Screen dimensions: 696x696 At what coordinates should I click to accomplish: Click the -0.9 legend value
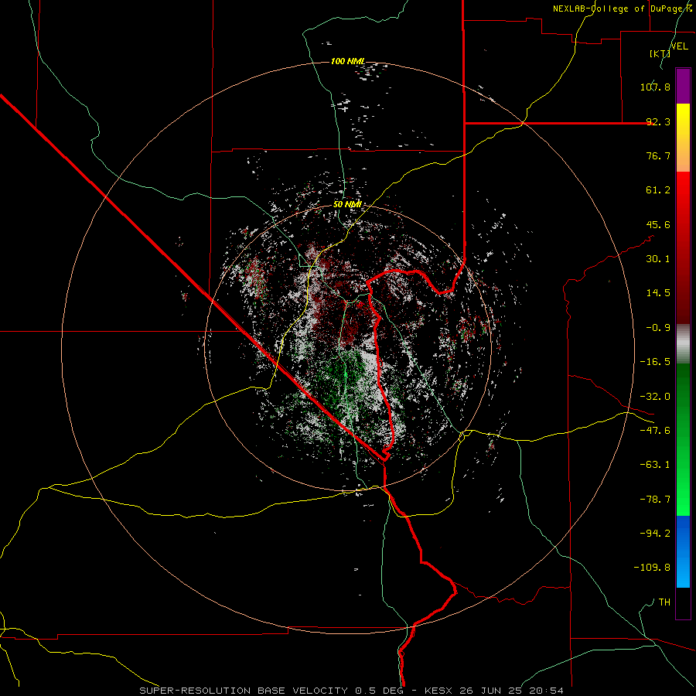658,328
